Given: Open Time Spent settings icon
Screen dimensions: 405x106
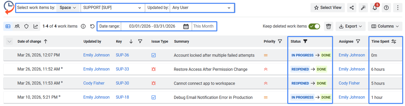Looking at the screenshot, I should coord(394,41).
